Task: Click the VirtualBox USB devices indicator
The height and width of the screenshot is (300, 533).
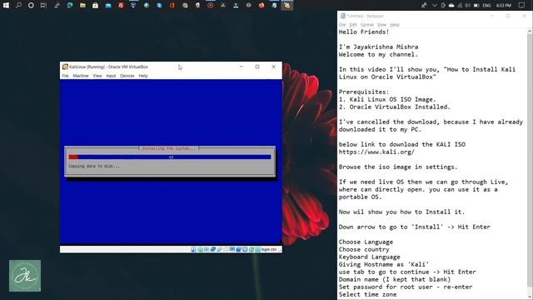Action: [x=220, y=249]
